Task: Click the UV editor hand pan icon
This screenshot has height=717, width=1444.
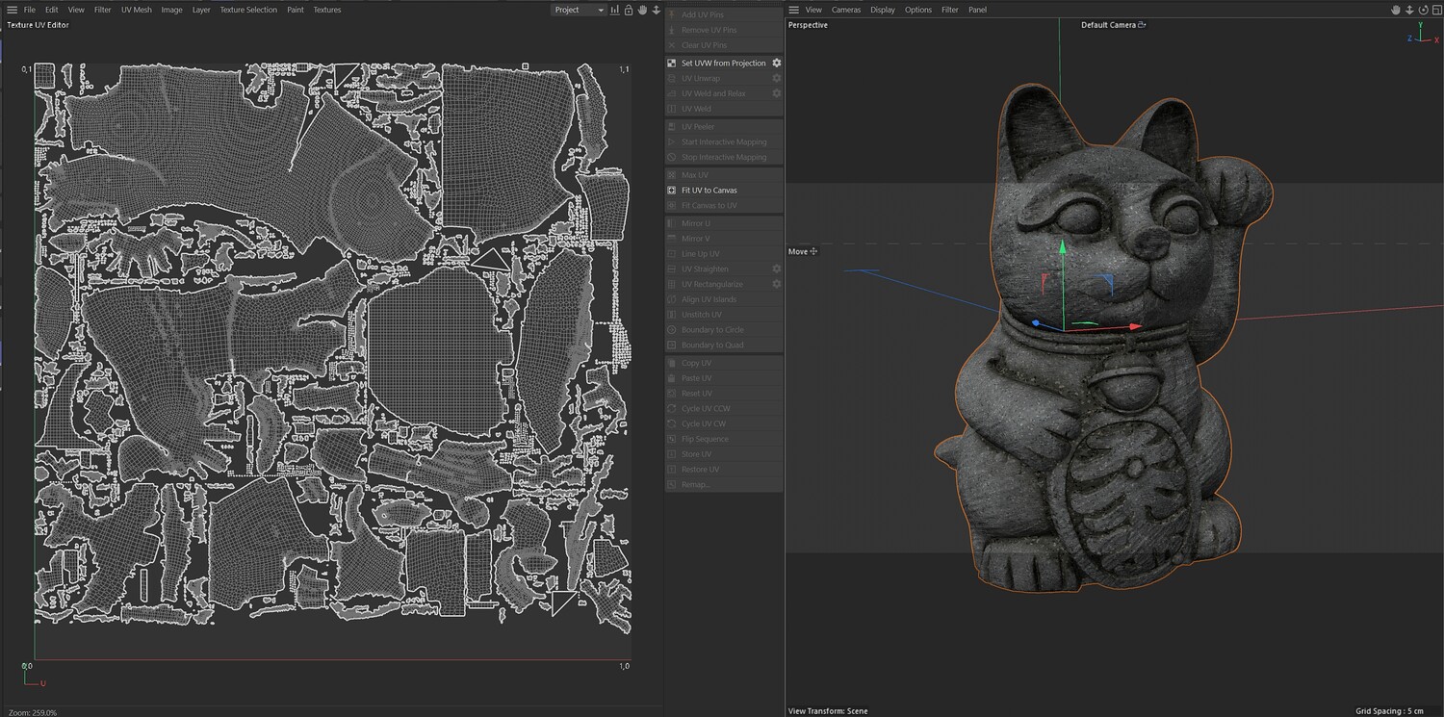Action: pos(642,10)
